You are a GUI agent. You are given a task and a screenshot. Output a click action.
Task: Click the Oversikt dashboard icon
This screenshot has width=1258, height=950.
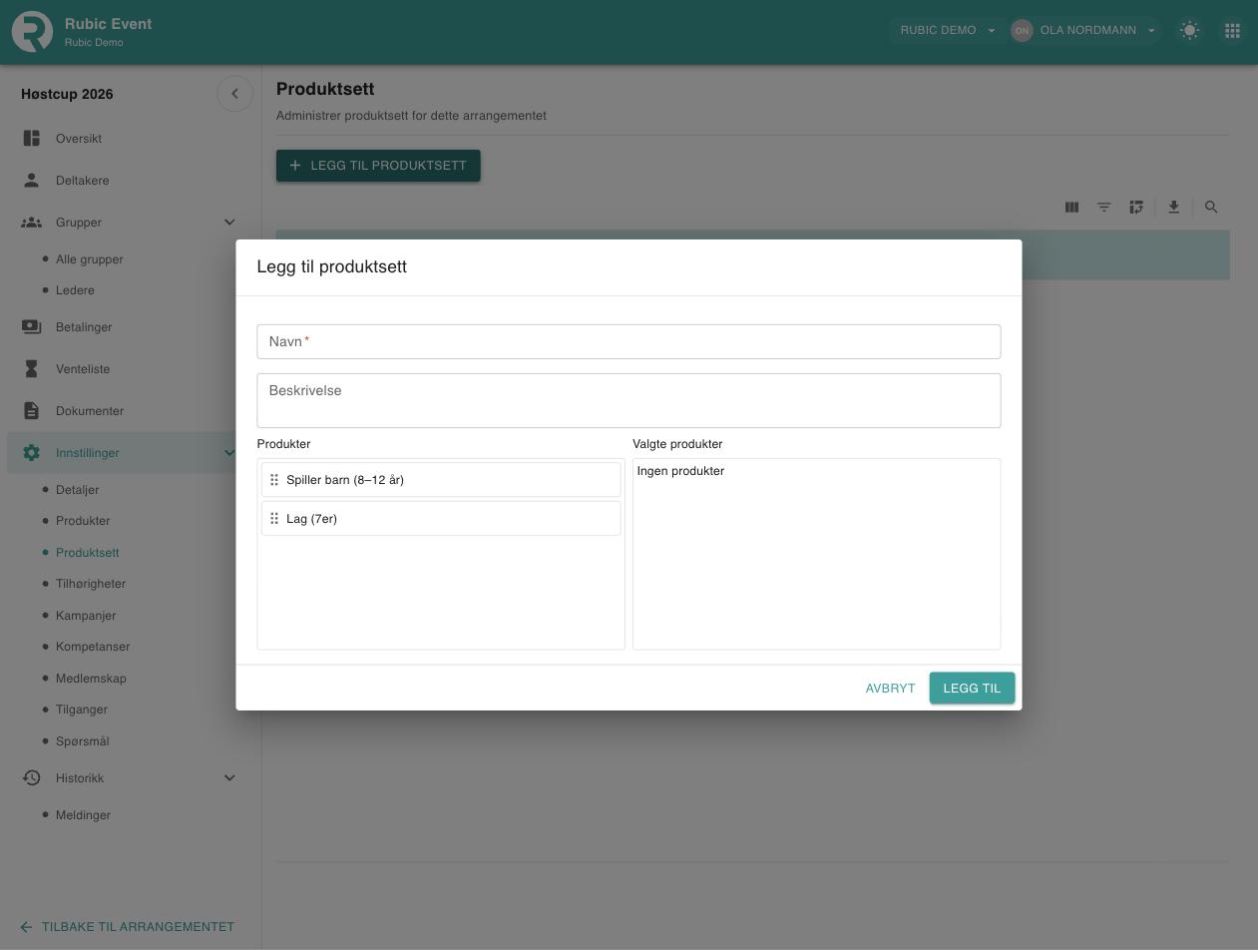(x=32, y=139)
